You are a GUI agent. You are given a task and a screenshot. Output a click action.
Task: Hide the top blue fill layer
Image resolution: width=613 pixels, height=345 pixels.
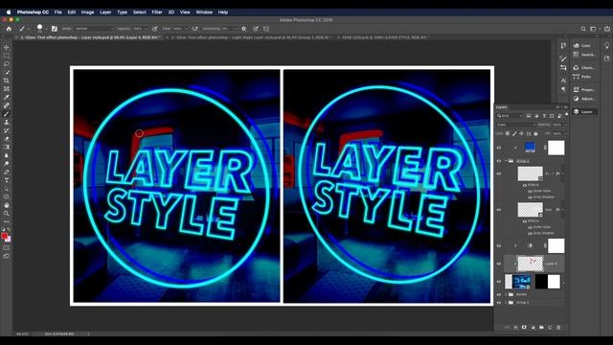tap(499, 148)
